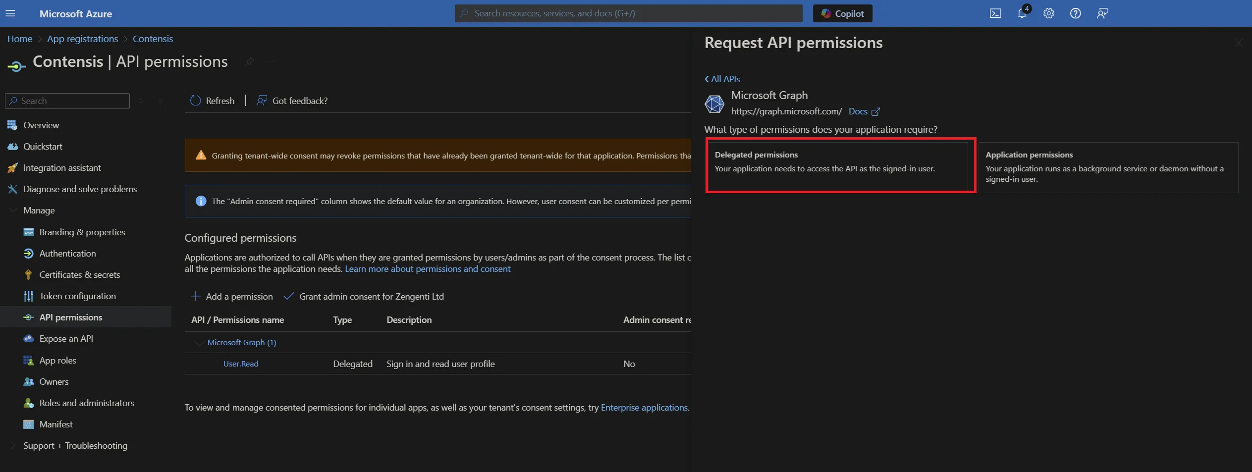Go back to All APIs

point(722,79)
